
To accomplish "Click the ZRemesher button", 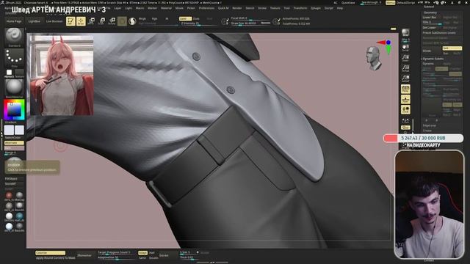I will tap(84, 255).
